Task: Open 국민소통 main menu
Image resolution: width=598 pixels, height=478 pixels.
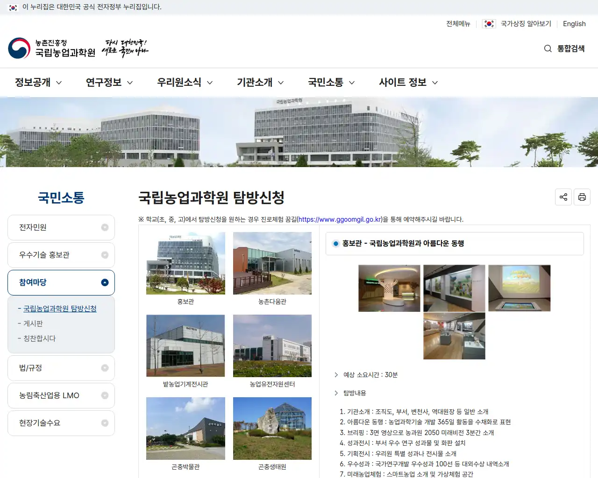Action: point(326,82)
